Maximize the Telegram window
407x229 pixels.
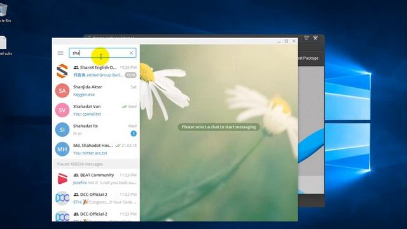coord(286,41)
